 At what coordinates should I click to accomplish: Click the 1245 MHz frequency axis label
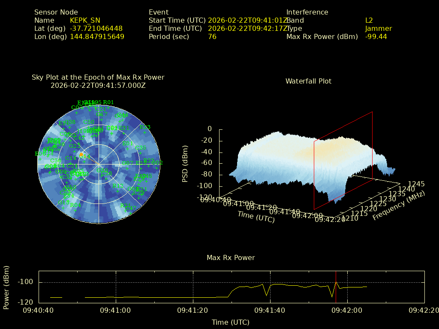pos(416,184)
